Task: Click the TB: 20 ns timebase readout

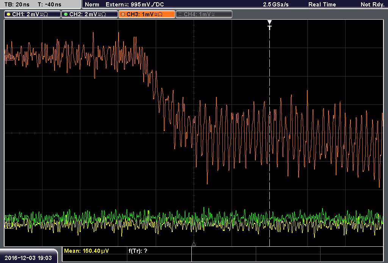Action: click(17, 5)
